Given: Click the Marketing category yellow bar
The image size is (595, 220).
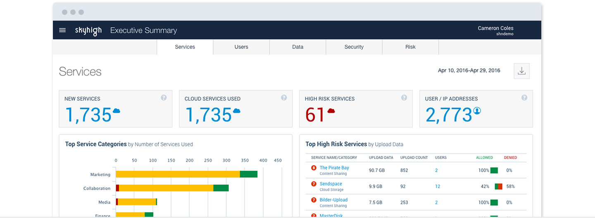Looking at the screenshot, I should 178,174.
